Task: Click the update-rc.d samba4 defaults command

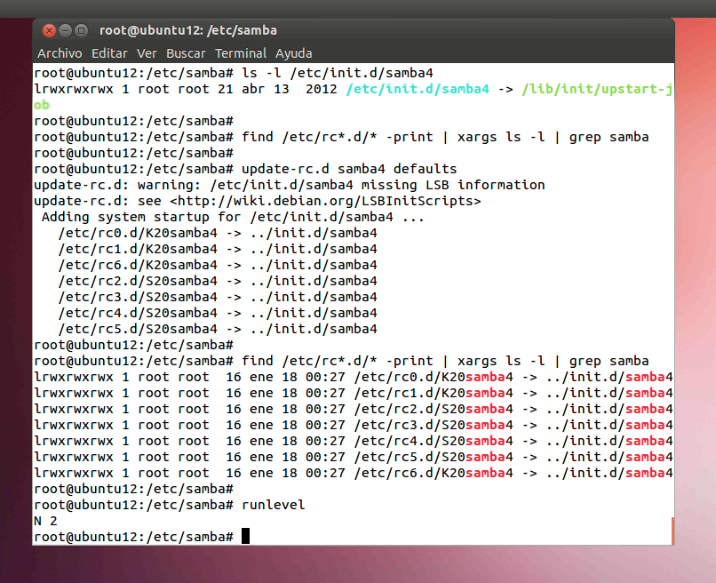Action: tap(349, 169)
